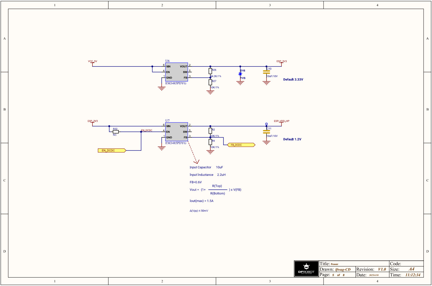Click the EM3485PDYG label under U6
The image size is (432, 286).
click(x=176, y=83)
